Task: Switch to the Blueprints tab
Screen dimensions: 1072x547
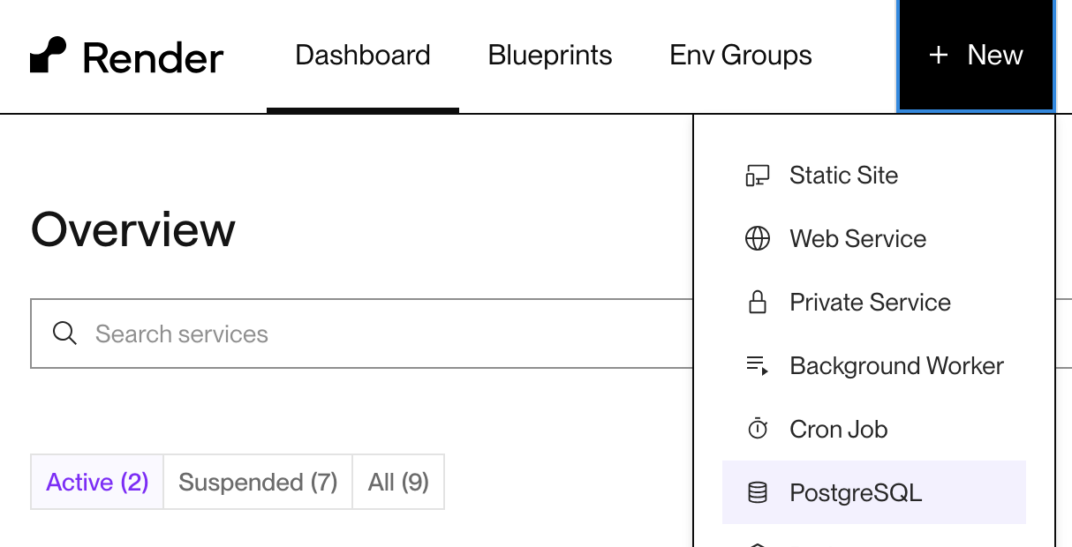Action: (550, 56)
